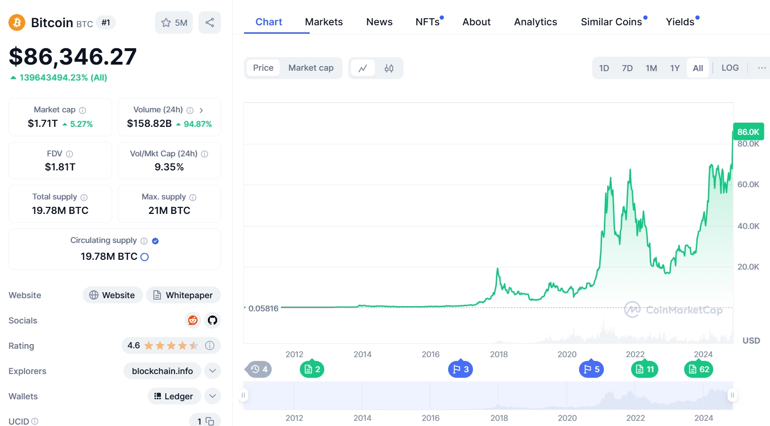The image size is (770, 426).
Task: Open more chart options ellipsis menu
Action: 762,68
